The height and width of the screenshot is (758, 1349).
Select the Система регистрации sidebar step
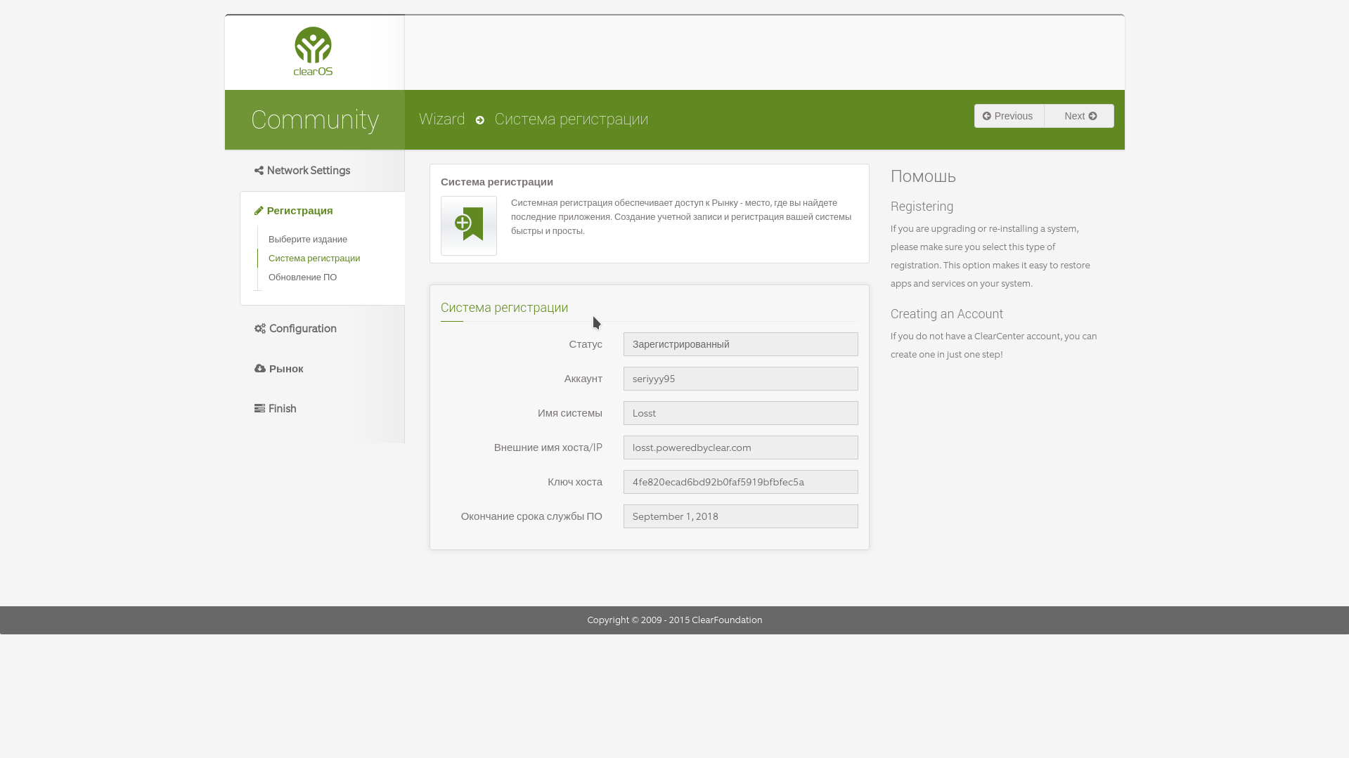[314, 259]
